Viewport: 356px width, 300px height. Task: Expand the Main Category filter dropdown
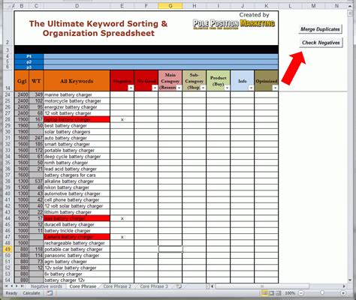pyautogui.click(x=179, y=88)
